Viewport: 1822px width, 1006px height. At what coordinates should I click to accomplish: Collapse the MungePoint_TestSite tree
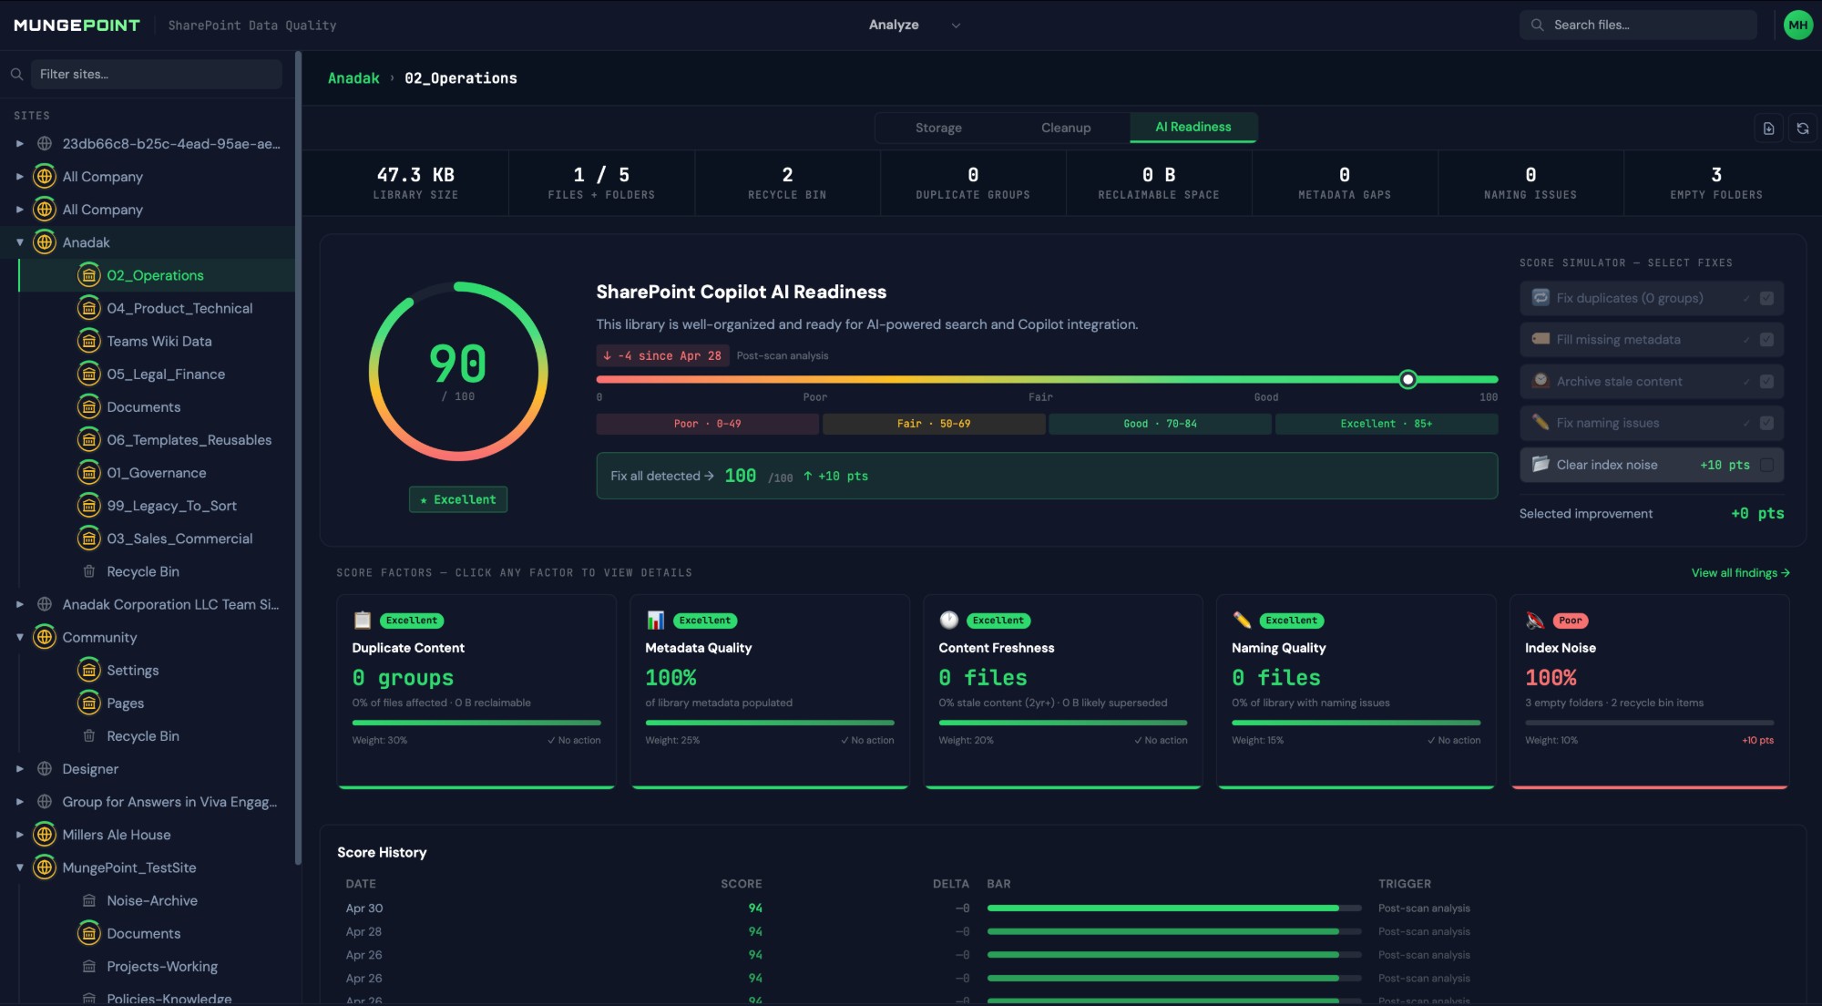[x=19, y=867]
